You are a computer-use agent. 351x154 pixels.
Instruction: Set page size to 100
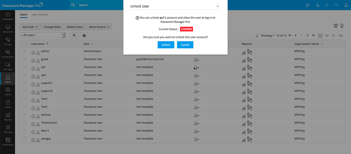click(340, 36)
